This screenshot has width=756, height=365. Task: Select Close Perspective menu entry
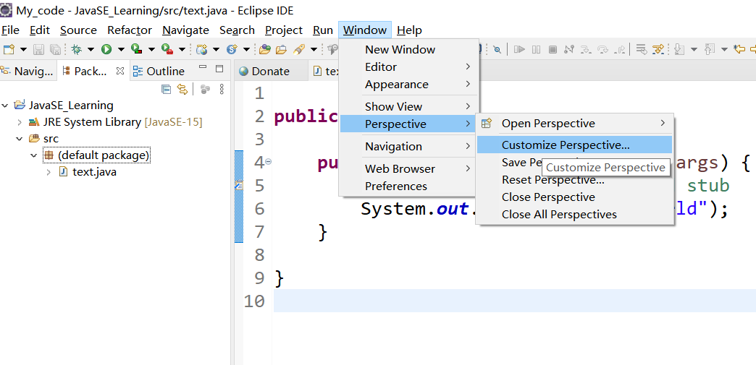click(574, 197)
